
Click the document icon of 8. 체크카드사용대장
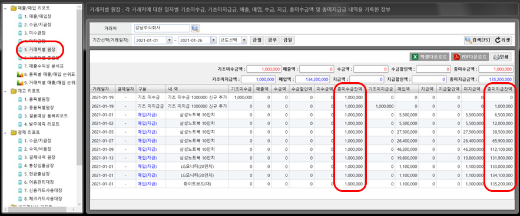(x=21, y=199)
